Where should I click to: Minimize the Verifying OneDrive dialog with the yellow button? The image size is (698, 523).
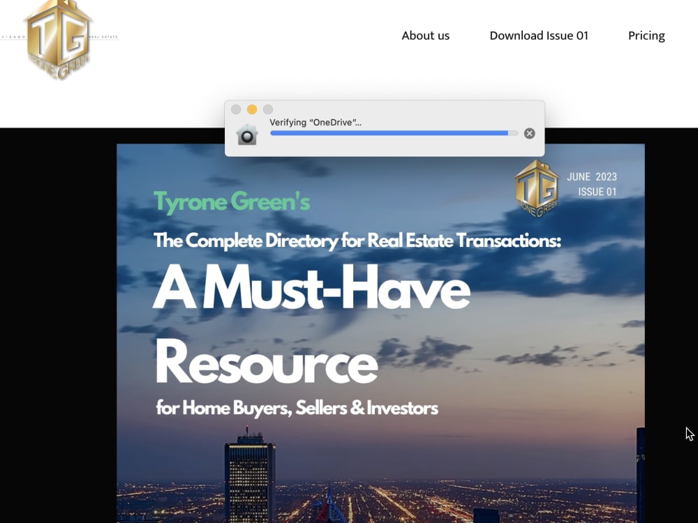[252, 109]
